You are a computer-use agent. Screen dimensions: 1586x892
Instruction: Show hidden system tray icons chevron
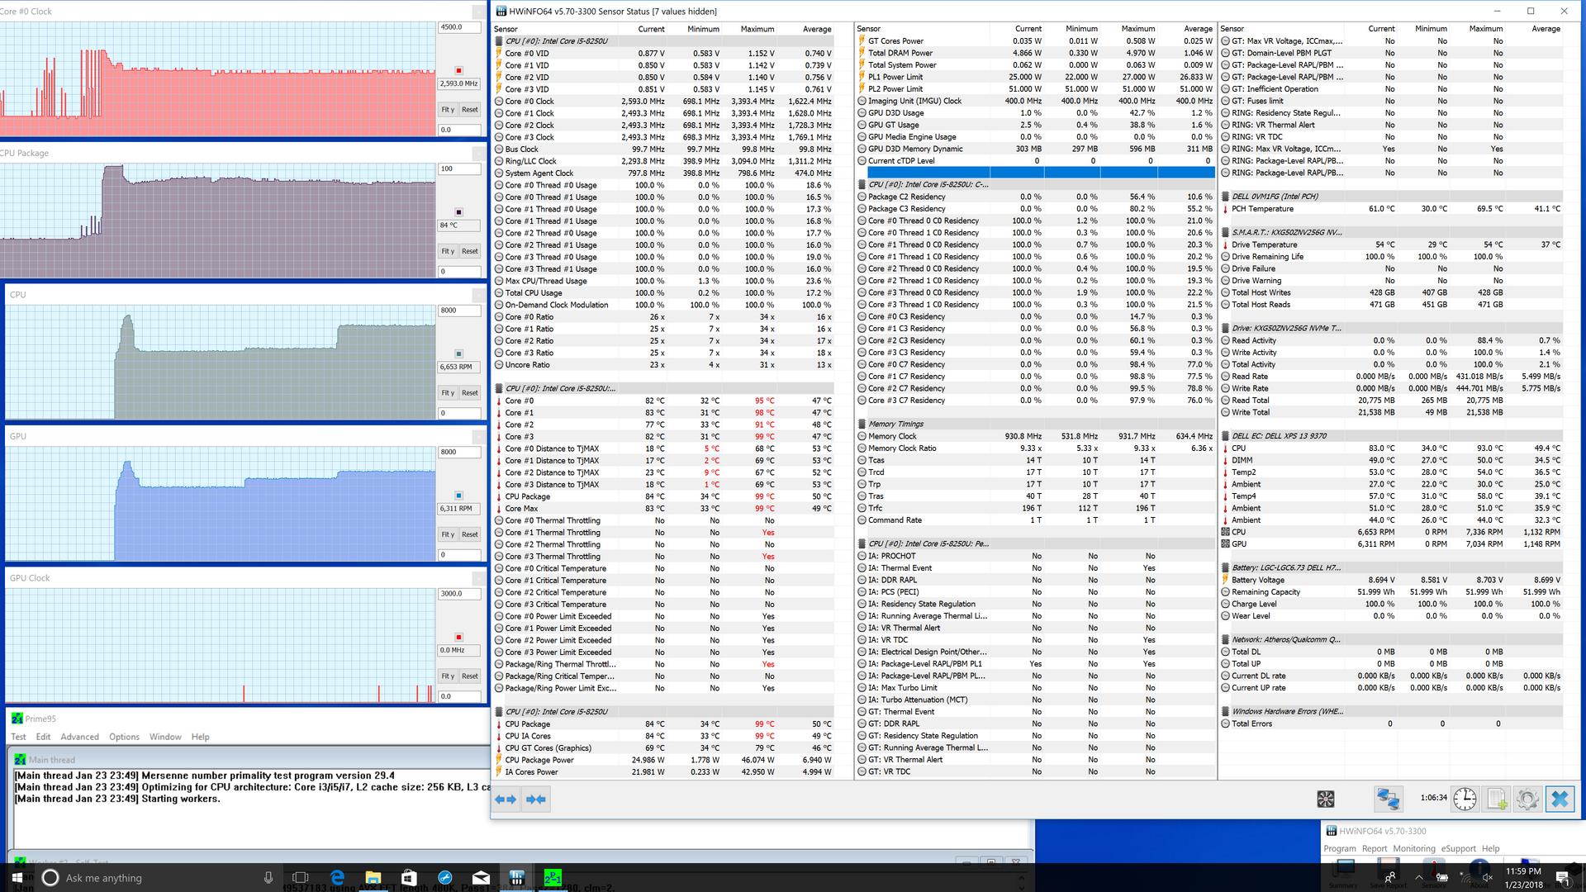coord(1418,877)
